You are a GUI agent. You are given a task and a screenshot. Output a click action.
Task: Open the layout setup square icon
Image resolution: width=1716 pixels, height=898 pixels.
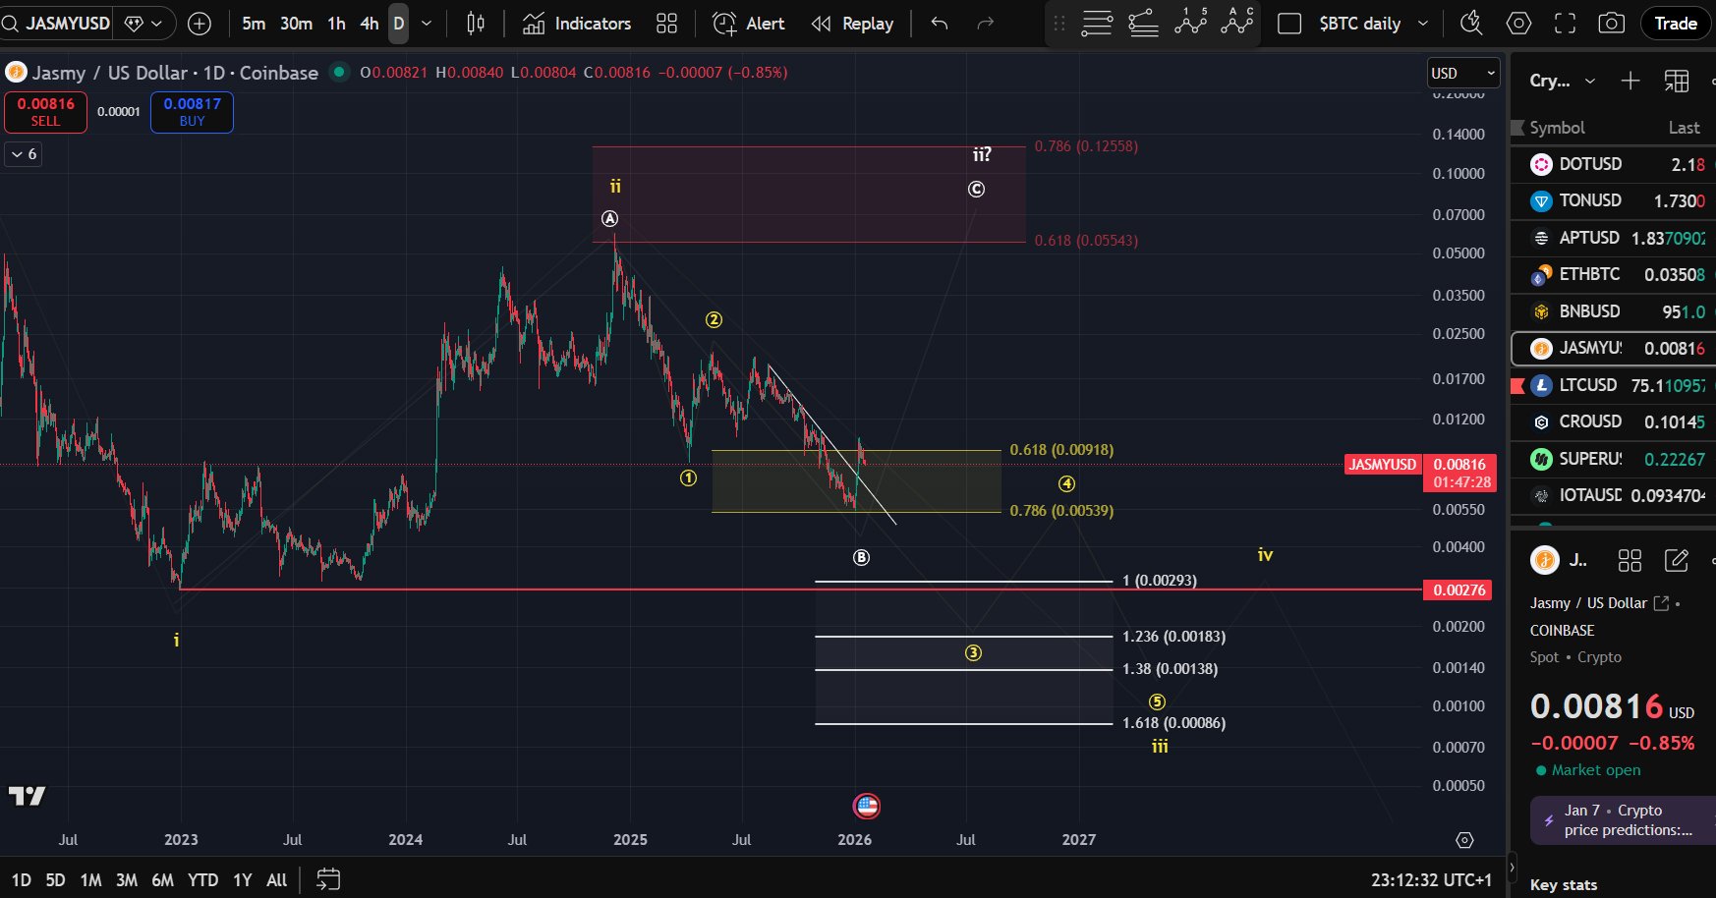(x=1289, y=24)
